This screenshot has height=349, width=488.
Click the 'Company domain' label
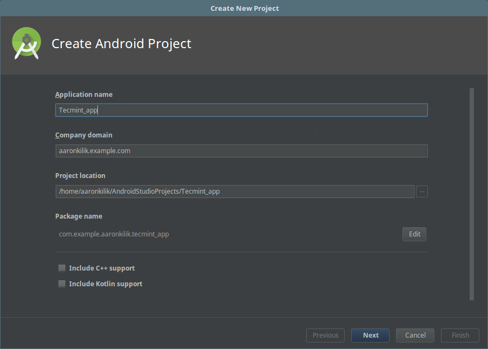[84, 135]
